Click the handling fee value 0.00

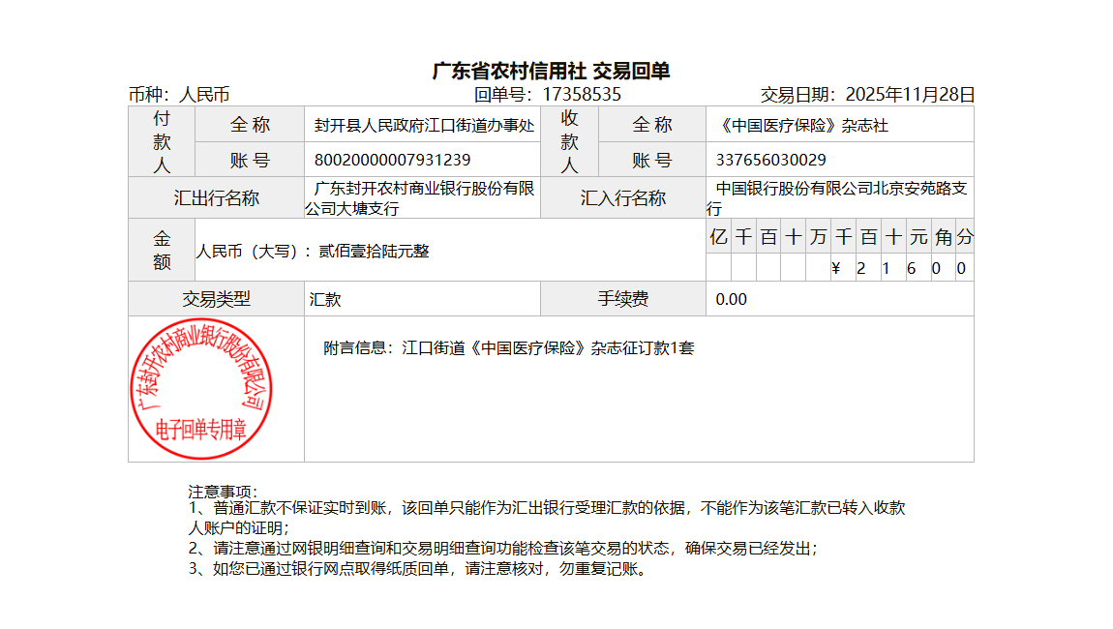731,300
